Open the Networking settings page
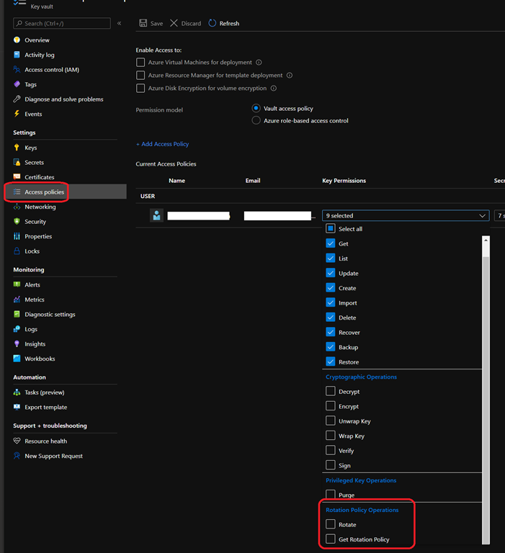The width and height of the screenshot is (505, 553). pyautogui.click(x=40, y=207)
